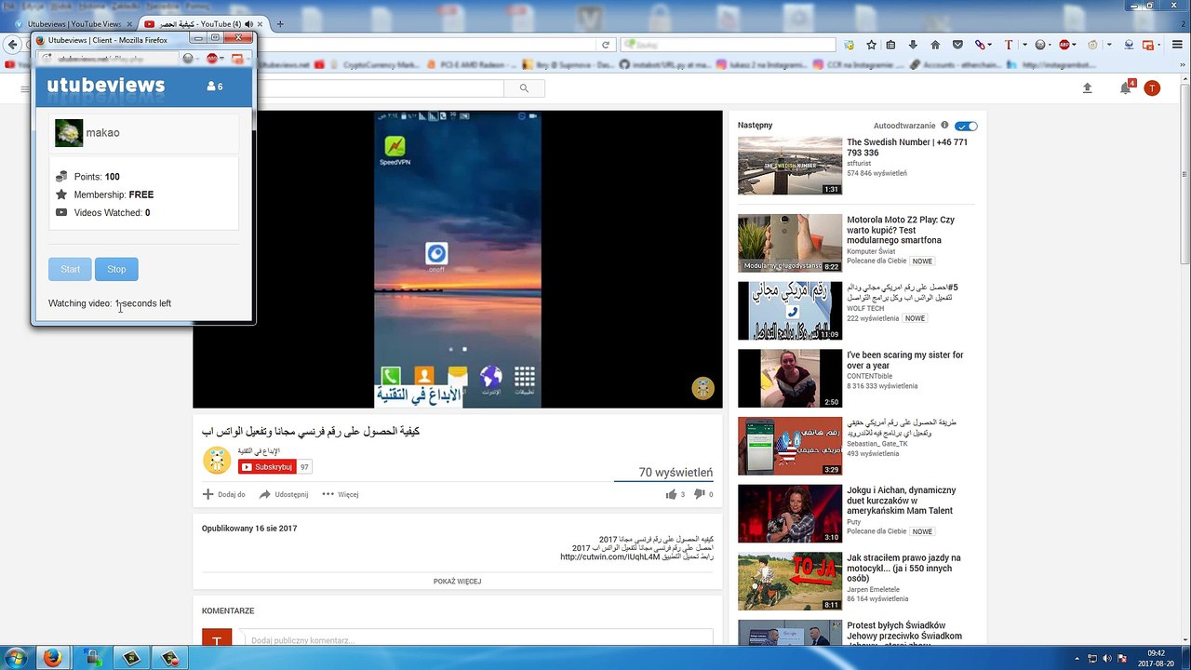Click Dodaj do below the video

[x=224, y=494]
